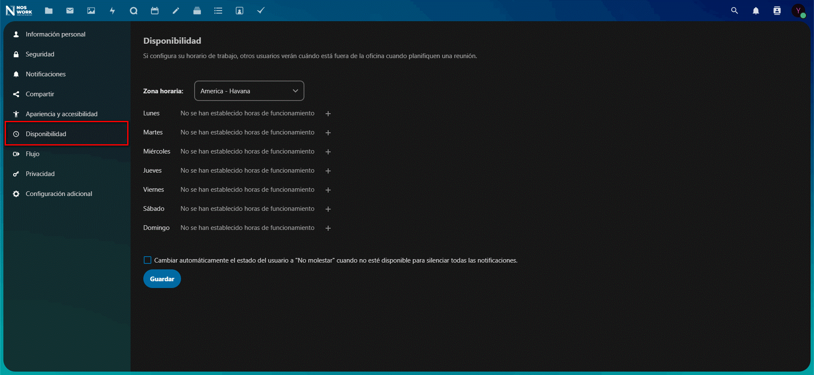
Task: Click 'No se han establecido' text for Martes
Action: (x=248, y=132)
